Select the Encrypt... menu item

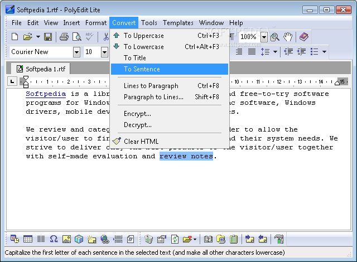170,114
